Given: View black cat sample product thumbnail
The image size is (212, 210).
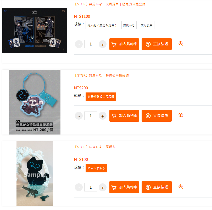Looking at the screenshot, I should click(35, 173).
